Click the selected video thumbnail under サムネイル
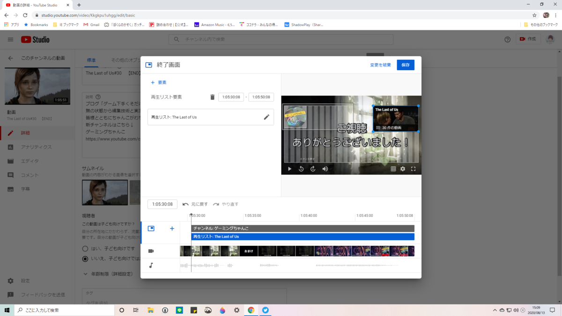Viewport: 562px width, 316px height. click(x=105, y=192)
